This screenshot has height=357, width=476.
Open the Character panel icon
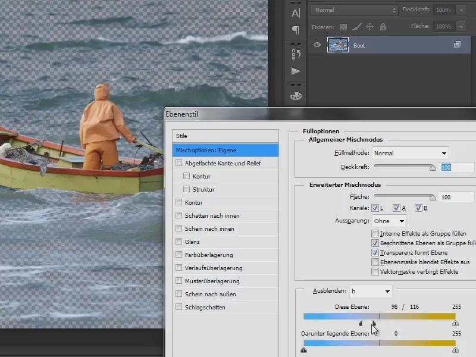(296, 13)
